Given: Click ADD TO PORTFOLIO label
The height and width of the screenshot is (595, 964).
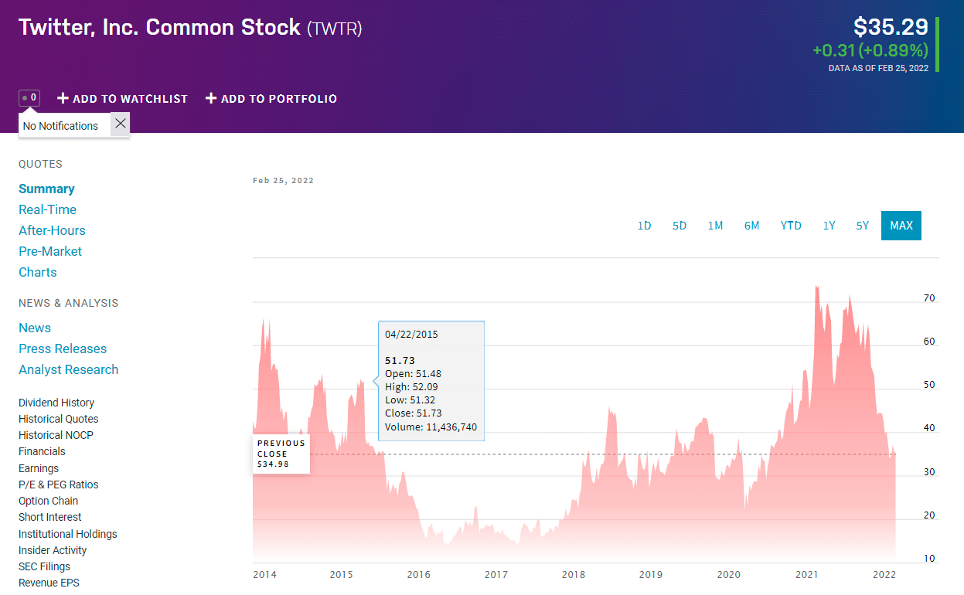Looking at the screenshot, I should pyautogui.click(x=279, y=99).
